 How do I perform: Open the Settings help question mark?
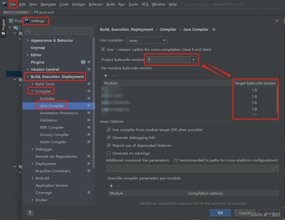pyautogui.click(x=30, y=213)
